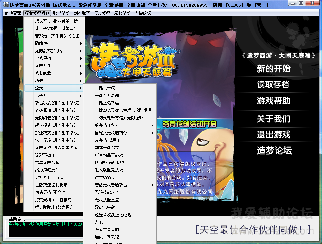Select 一键八十级 in the 逆天 submenu

click(x=120, y=88)
